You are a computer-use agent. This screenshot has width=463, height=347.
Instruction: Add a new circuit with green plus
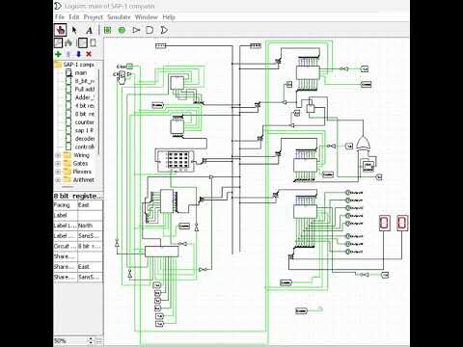pos(58,54)
